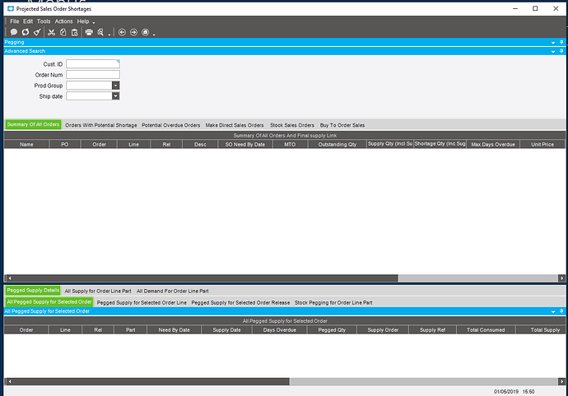Open the Ship date dropdown
Screen dimensions: 568x396
click(x=115, y=96)
